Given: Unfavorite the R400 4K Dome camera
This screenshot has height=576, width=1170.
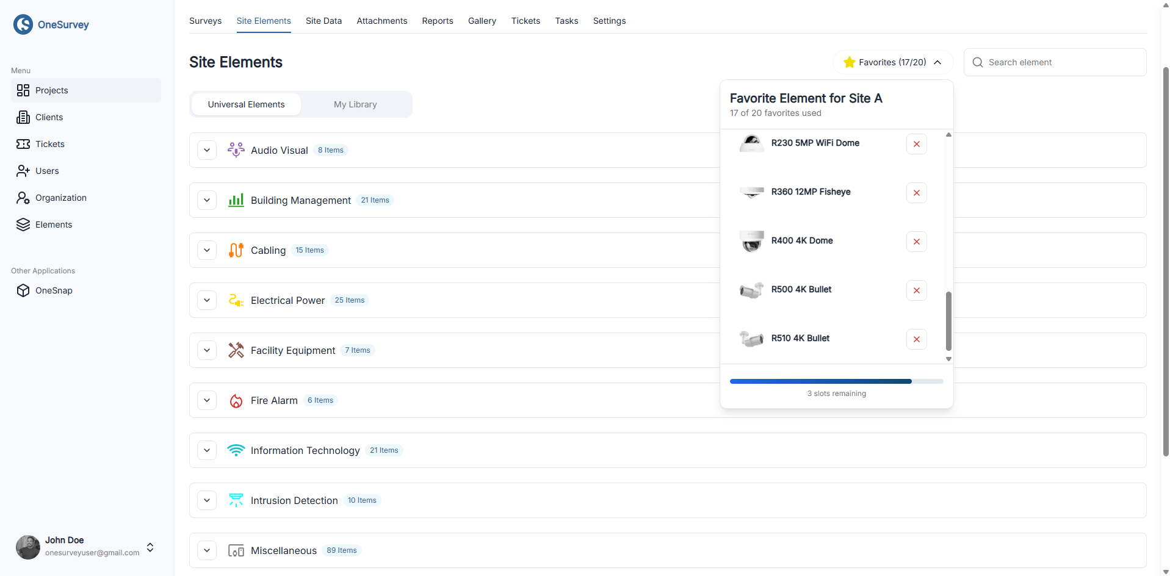Looking at the screenshot, I should click(x=916, y=241).
